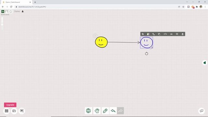Click the browser back arrow

click(3, 7)
